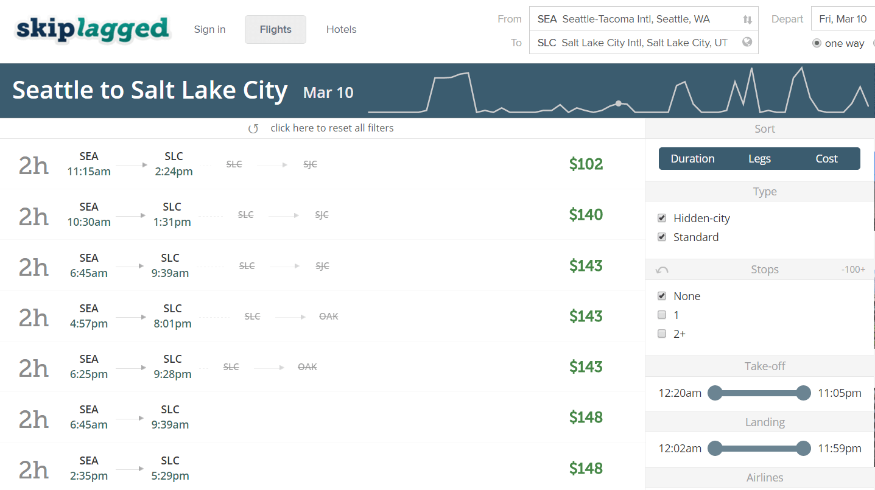Uncheck the Standard type checkbox
Viewport: 875px width, 490px height.
tap(662, 237)
